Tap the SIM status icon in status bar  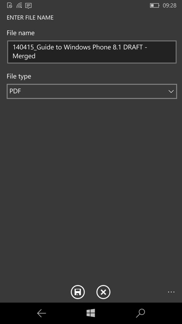(9, 5)
